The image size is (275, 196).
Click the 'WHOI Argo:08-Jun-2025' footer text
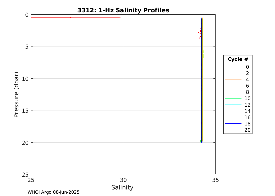[53, 192]
